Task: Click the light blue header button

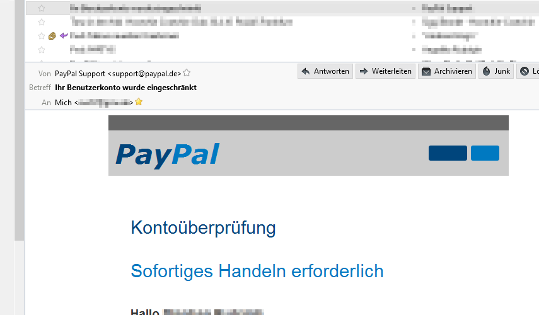Action: pos(485,153)
